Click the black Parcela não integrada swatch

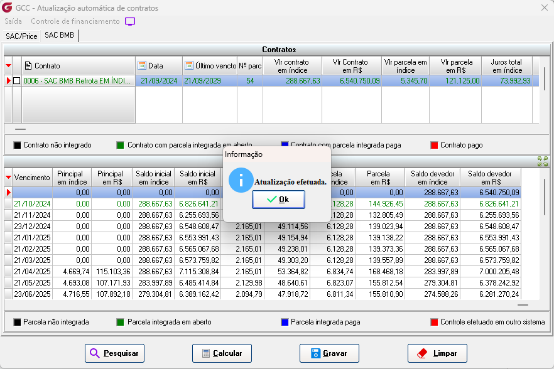click(x=18, y=322)
